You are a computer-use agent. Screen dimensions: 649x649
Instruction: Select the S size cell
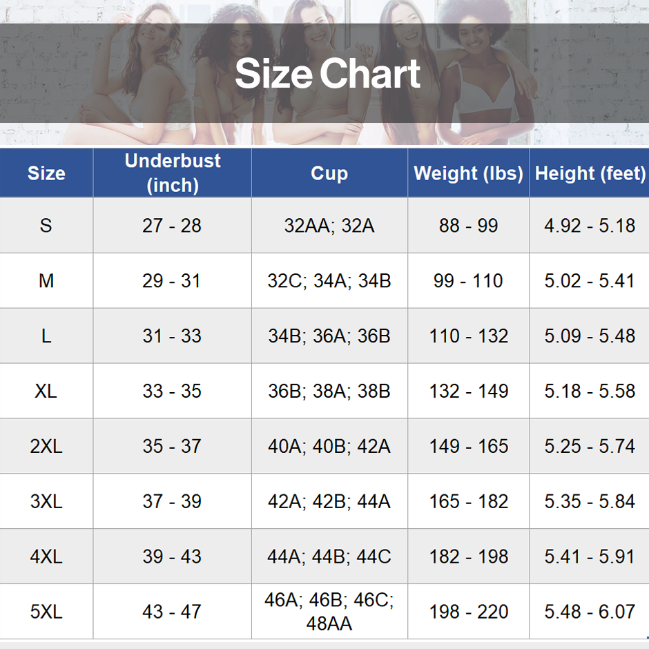click(x=46, y=226)
